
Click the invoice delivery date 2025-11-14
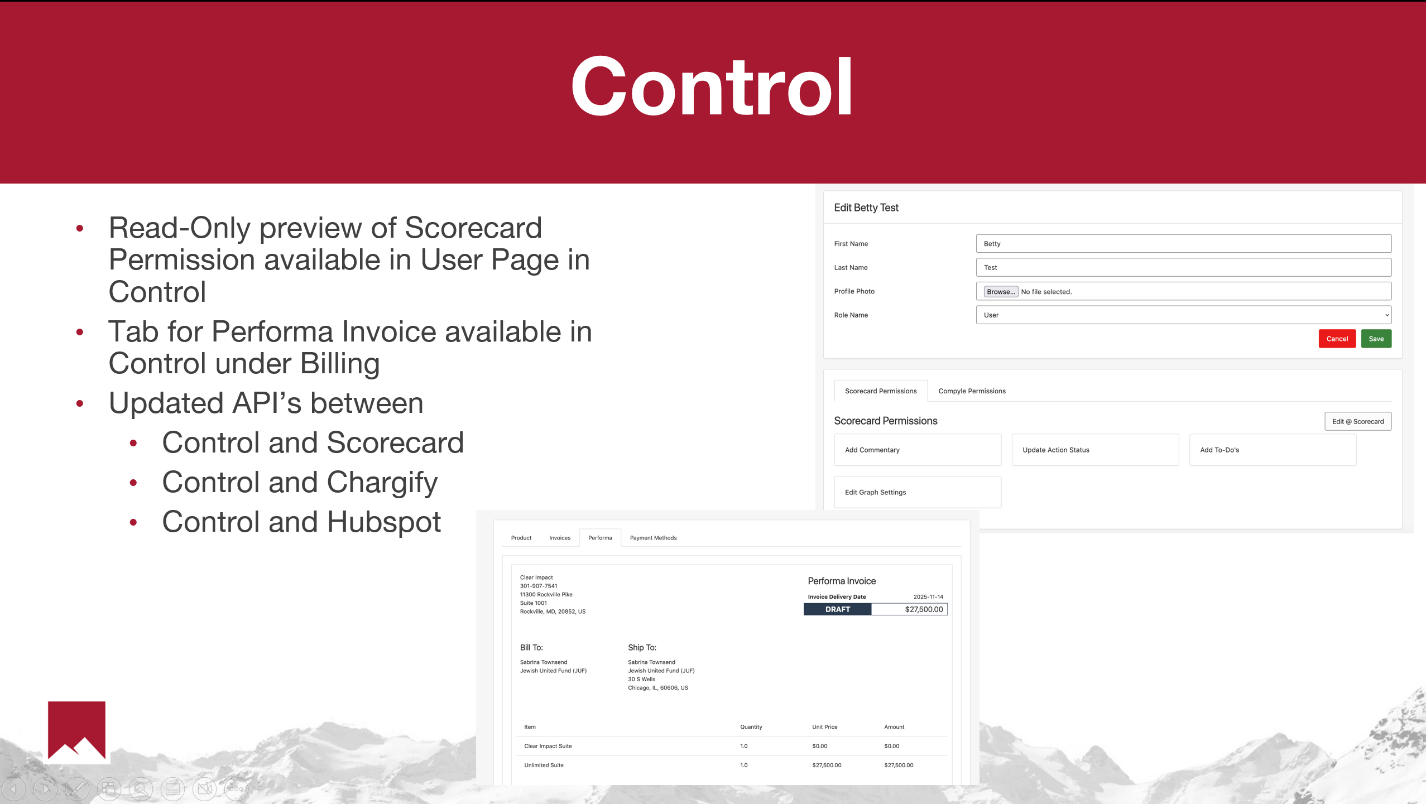[x=928, y=597]
